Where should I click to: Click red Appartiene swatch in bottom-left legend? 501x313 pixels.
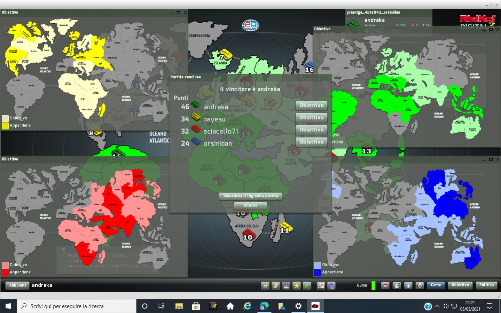[5, 272]
